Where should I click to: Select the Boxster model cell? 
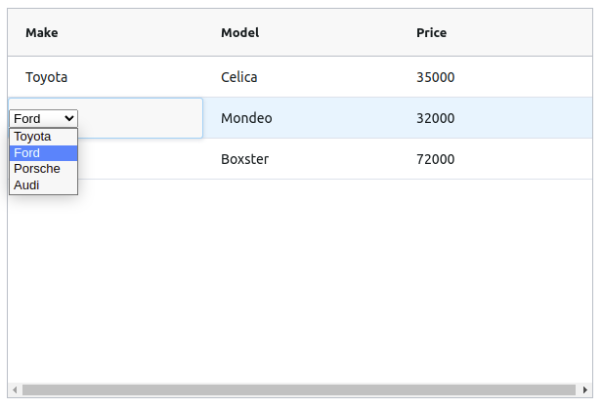click(301, 159)
